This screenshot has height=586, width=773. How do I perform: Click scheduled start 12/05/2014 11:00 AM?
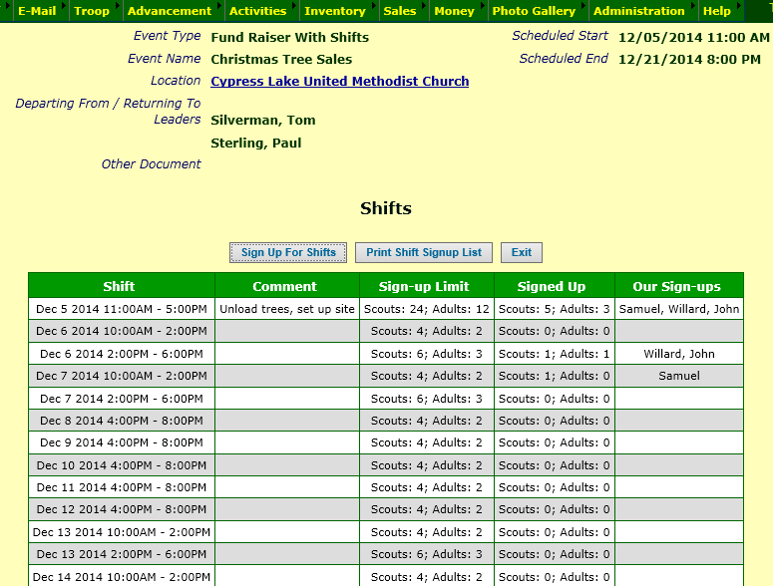click(x=693, y=38)
